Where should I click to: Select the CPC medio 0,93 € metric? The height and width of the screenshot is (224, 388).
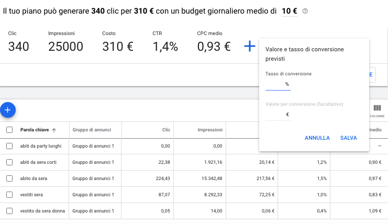click(214, 42)
